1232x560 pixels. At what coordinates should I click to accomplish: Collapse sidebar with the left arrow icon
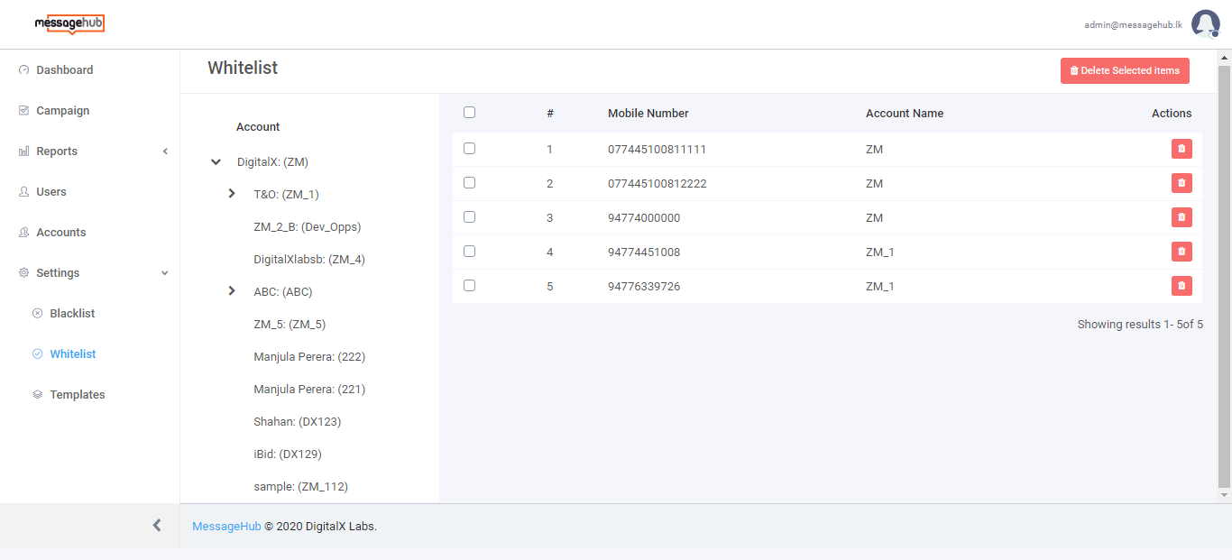(157, 525)
